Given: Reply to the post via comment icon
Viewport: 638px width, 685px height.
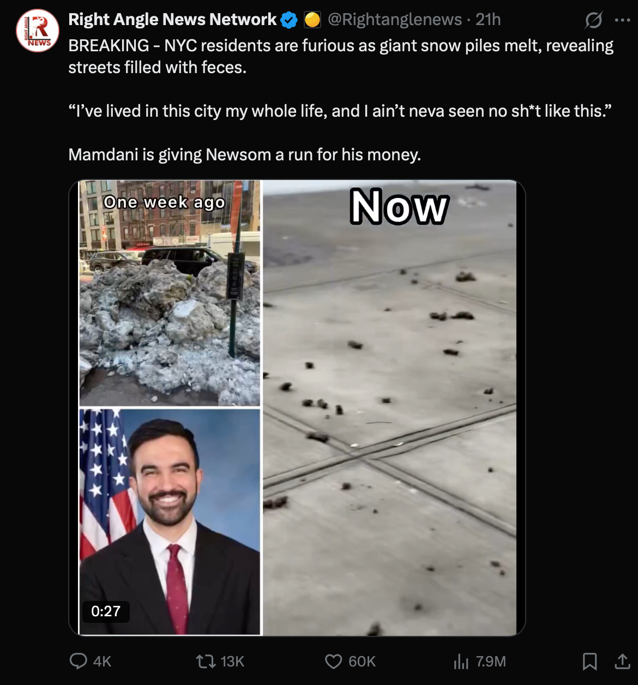Looking at the screenshot, I should [79, 661].
